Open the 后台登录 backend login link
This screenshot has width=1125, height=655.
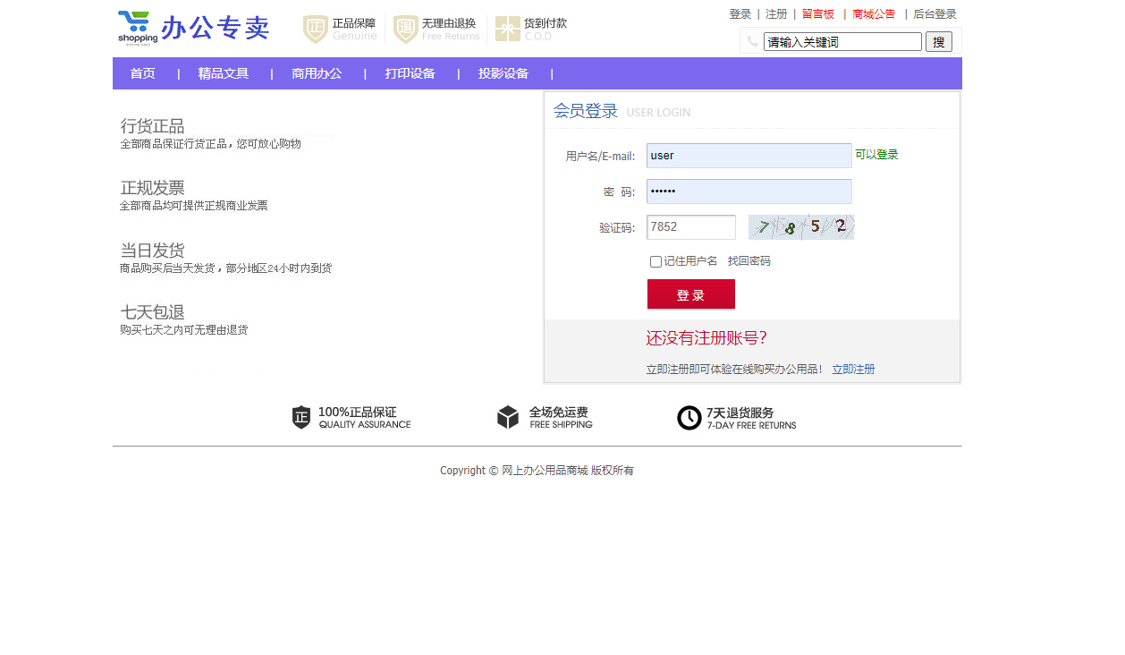[x=935, y=13]
